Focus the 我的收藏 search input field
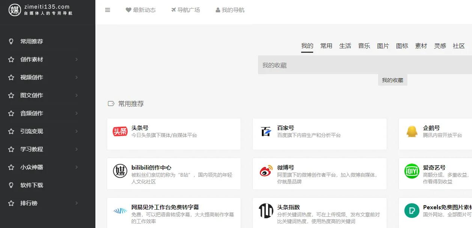472x228 pixels. coord(365,65)
